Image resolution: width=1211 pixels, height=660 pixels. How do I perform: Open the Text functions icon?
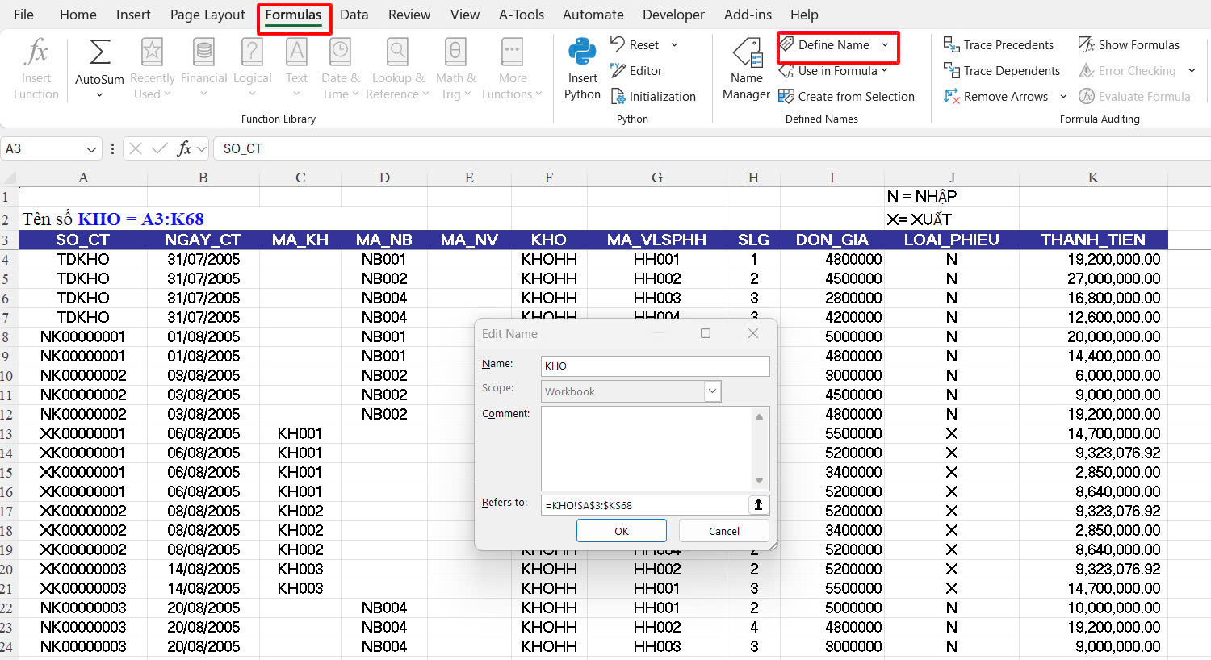[296, 53]
